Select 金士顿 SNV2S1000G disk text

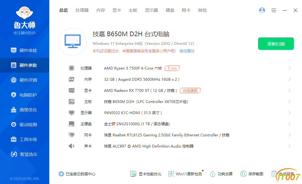137,124
